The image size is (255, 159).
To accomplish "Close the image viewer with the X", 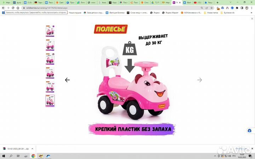I will (x=252, y=19).
